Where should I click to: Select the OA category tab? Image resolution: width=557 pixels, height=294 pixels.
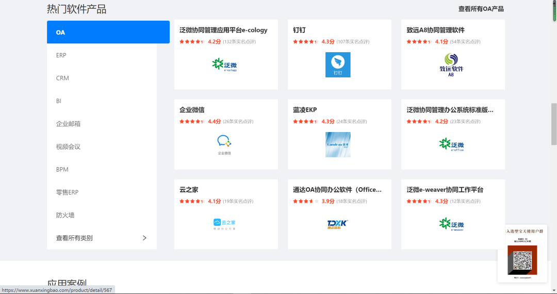(x=108, y=32)
